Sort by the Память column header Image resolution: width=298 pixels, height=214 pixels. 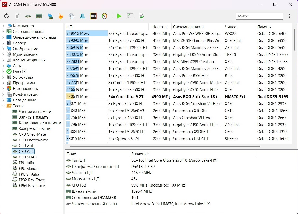click(x=264, y=27)
